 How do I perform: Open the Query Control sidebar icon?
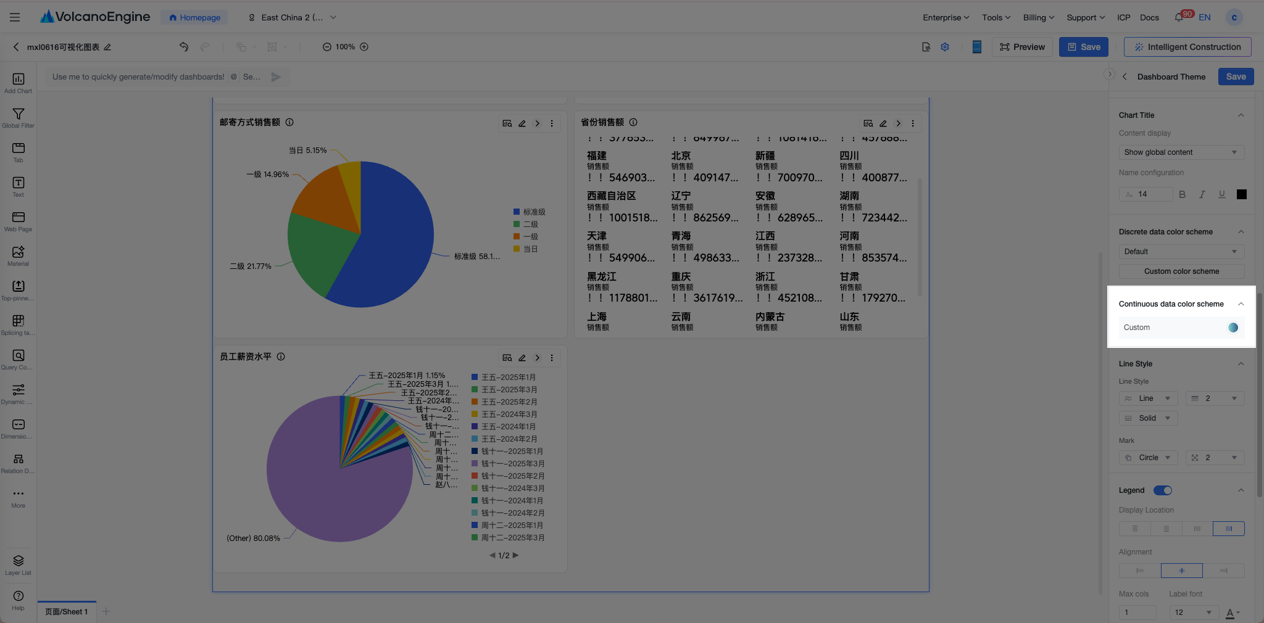coord(18,360)
